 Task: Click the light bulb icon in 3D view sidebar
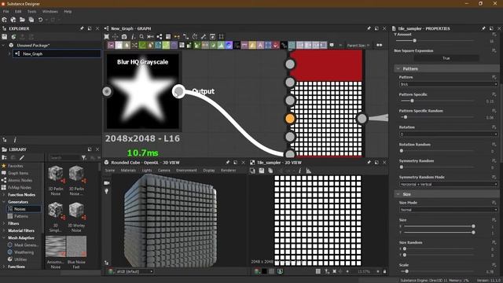(x=107, y=191)
